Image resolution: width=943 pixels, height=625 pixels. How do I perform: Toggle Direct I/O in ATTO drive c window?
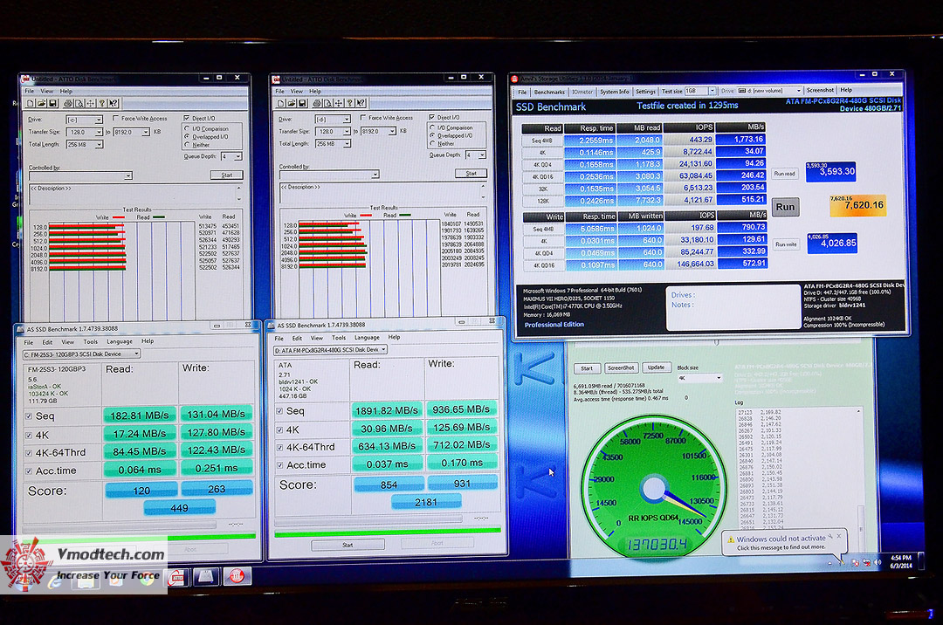point(187,119)
